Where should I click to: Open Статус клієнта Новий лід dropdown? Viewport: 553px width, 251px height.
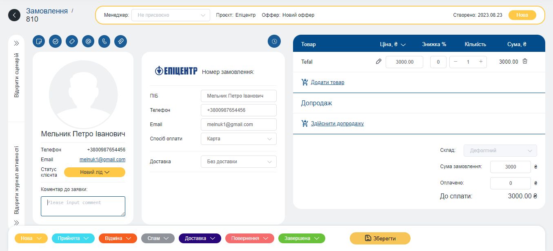point(95,172)
